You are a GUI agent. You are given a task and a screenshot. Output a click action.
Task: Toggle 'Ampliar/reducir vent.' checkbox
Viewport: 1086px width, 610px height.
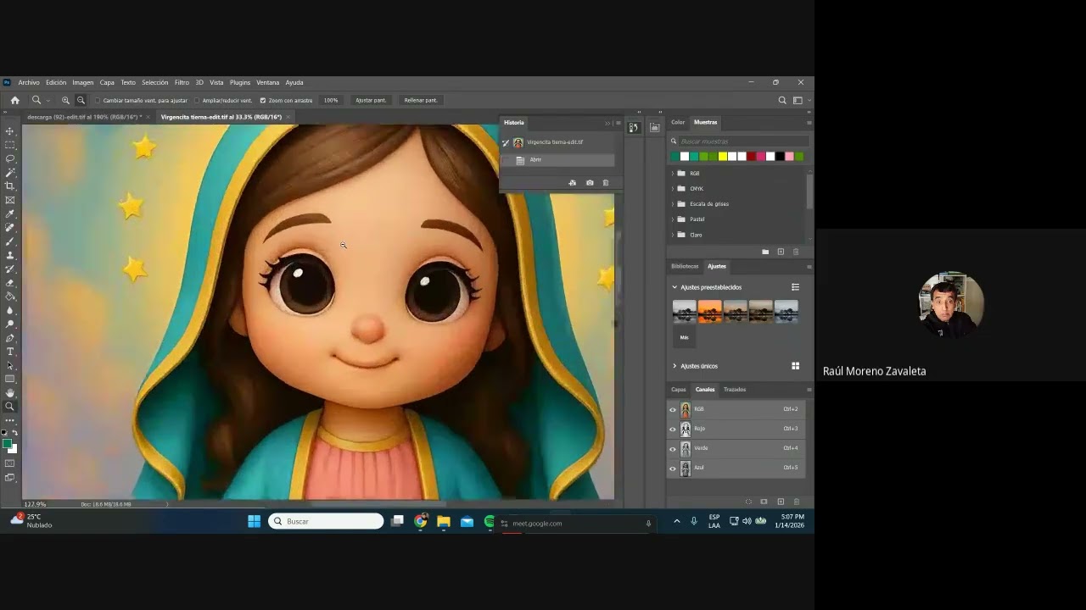coord(197,100)
